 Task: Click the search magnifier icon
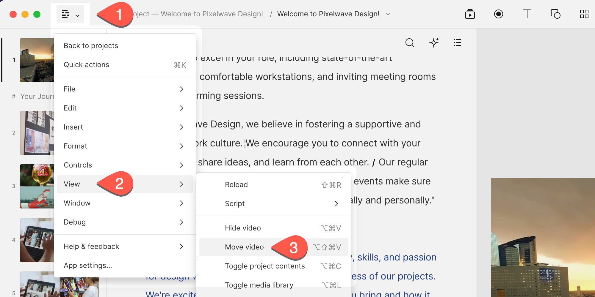pyautogui.click(x=410, y=43)
